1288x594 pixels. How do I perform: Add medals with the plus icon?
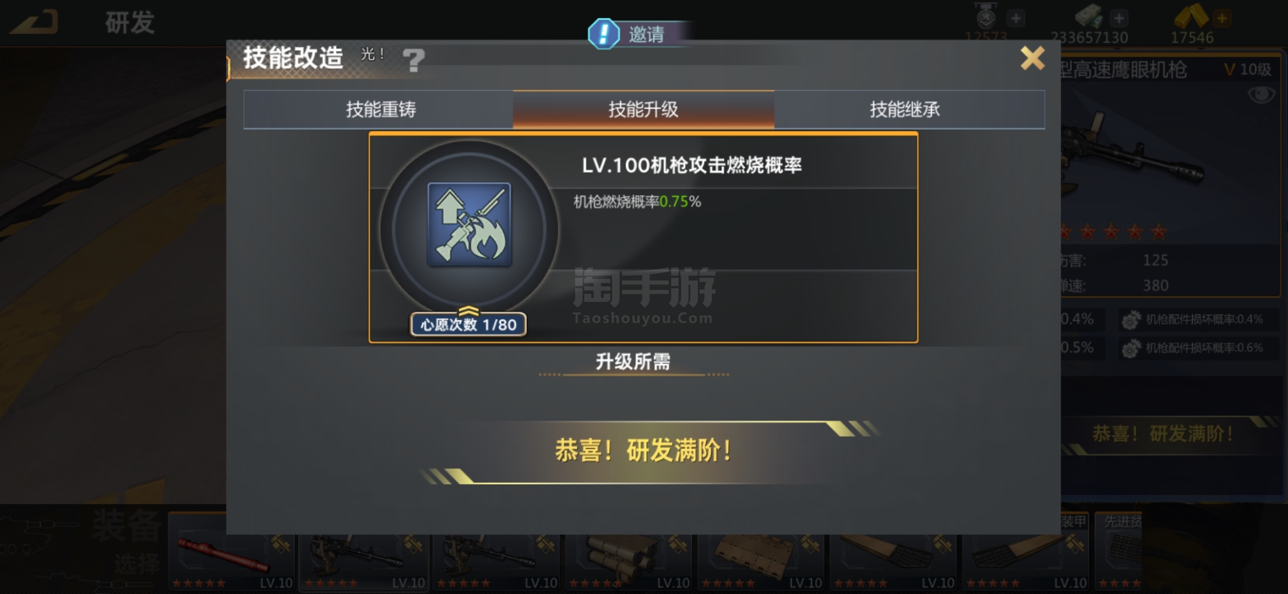click(x=1016, y=18)
